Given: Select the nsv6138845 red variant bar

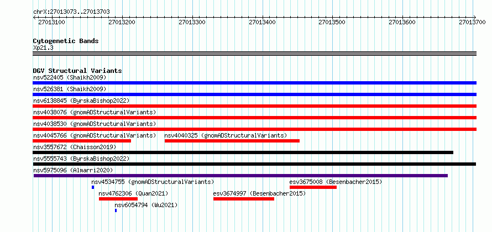Looking at the screenshot, I should click(254, 106).
